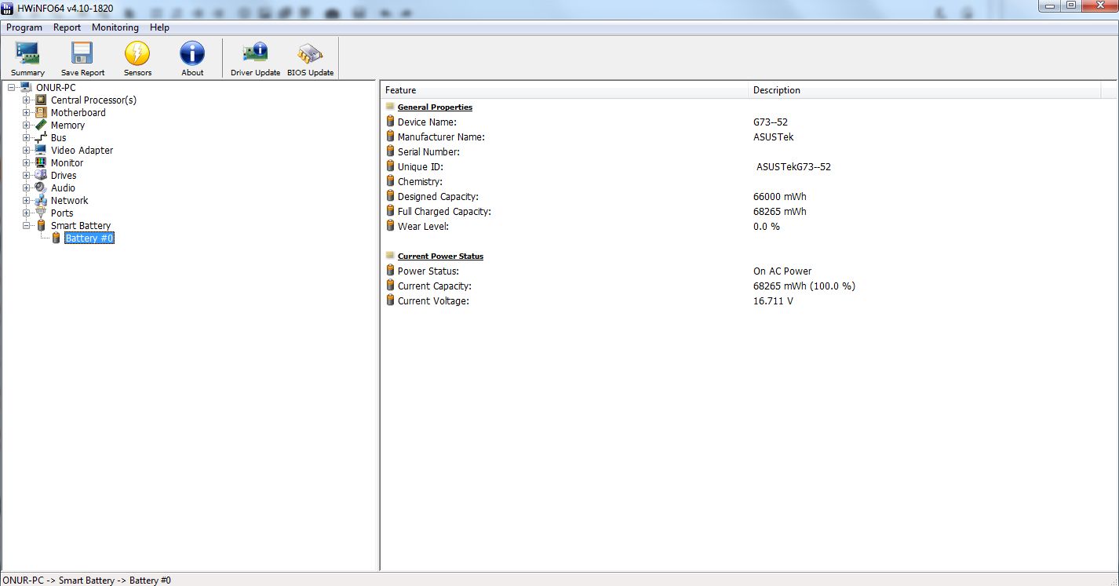Launch the BIOS Update tool
This screenshot has width=1119, height=586.
(x=310, y=59)
